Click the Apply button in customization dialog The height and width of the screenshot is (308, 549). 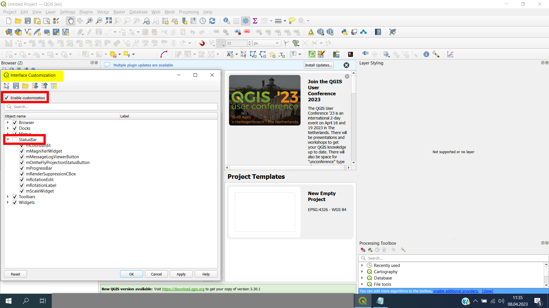click(181, 274)
